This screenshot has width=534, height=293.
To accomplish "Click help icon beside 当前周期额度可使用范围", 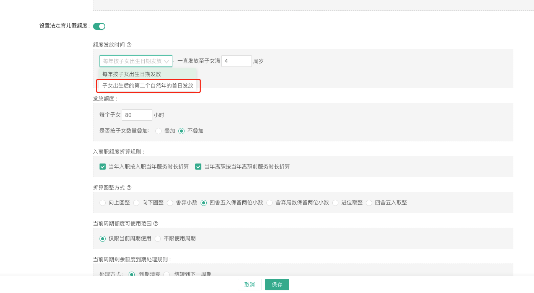I will 156,223.
